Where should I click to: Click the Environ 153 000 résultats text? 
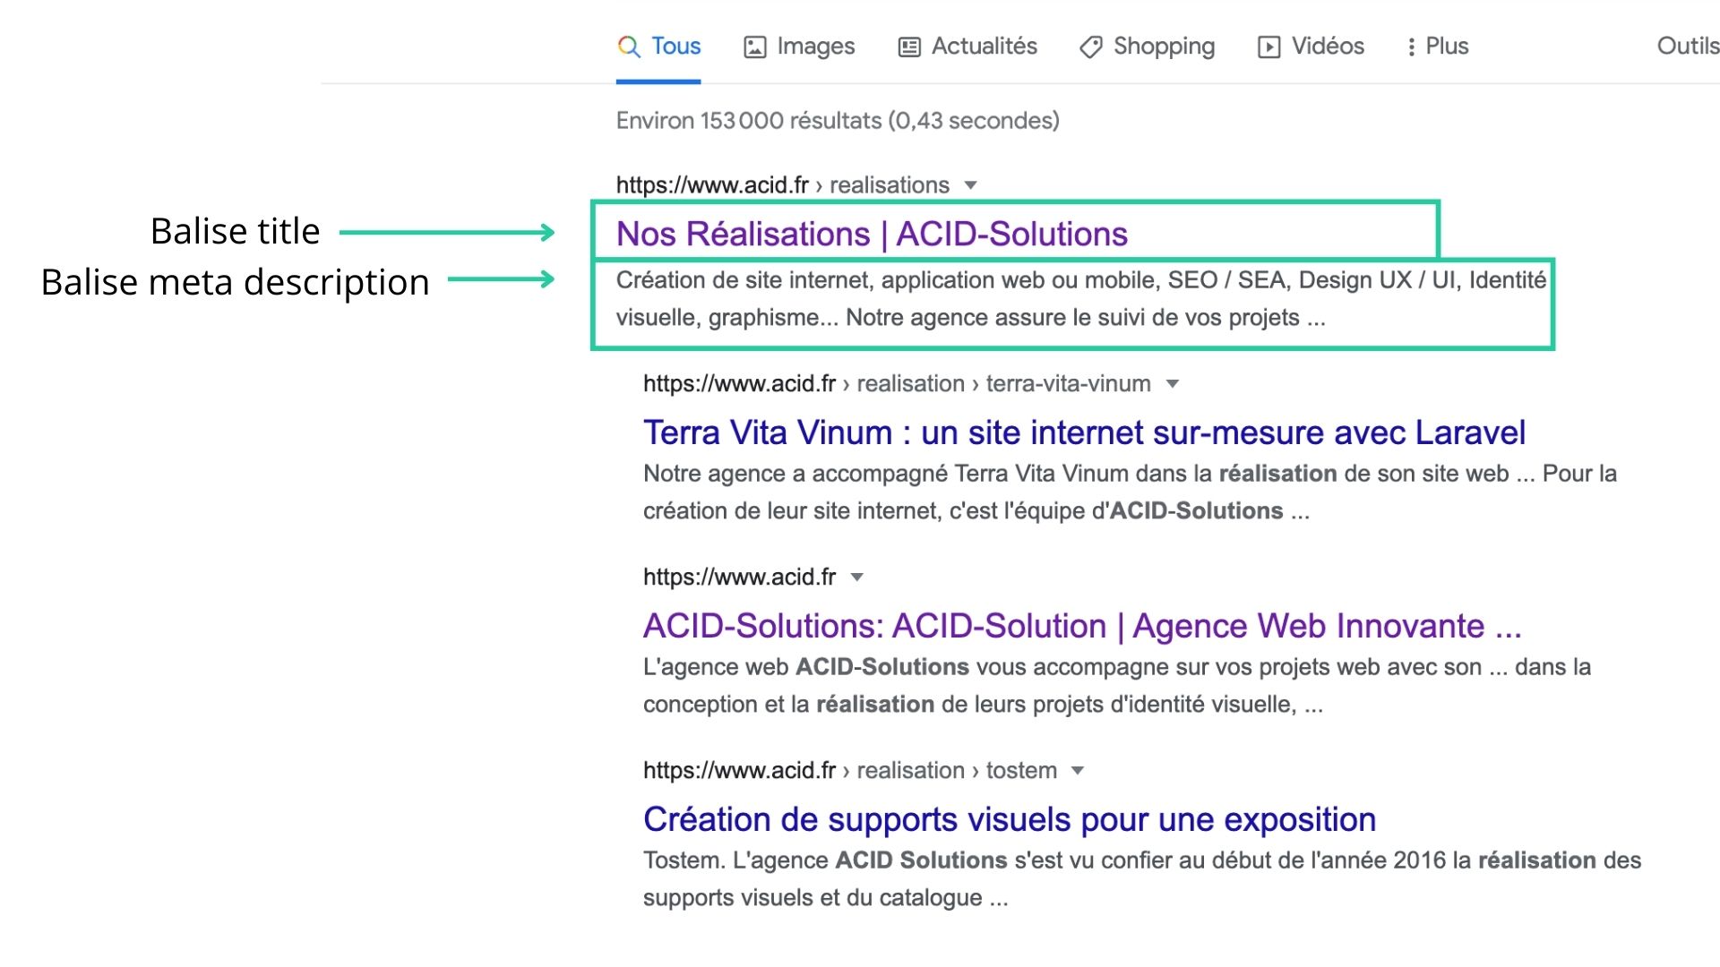point(838,121)
